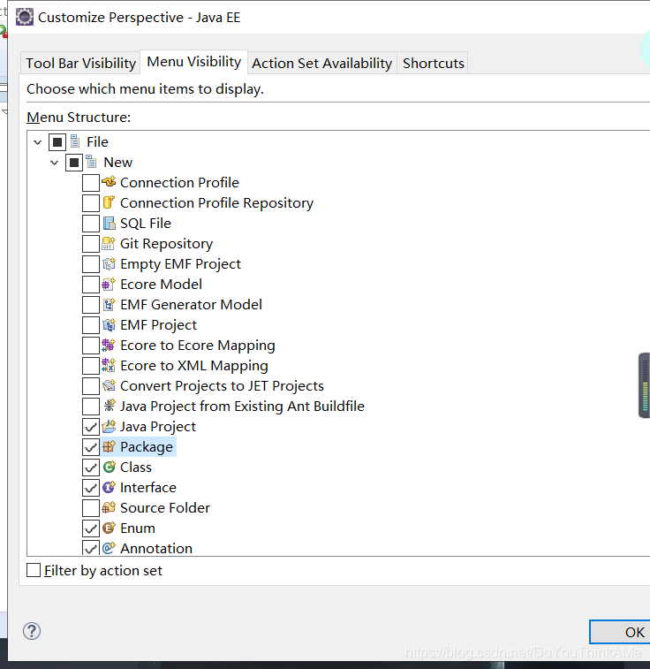Viewport: 650px width, 669px height.
Task: Click the Annotation icon
Action: point(110,548)
